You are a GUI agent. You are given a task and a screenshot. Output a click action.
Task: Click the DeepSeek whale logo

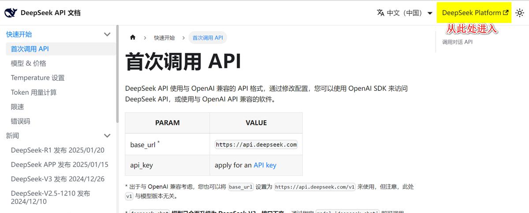point(11,13)
